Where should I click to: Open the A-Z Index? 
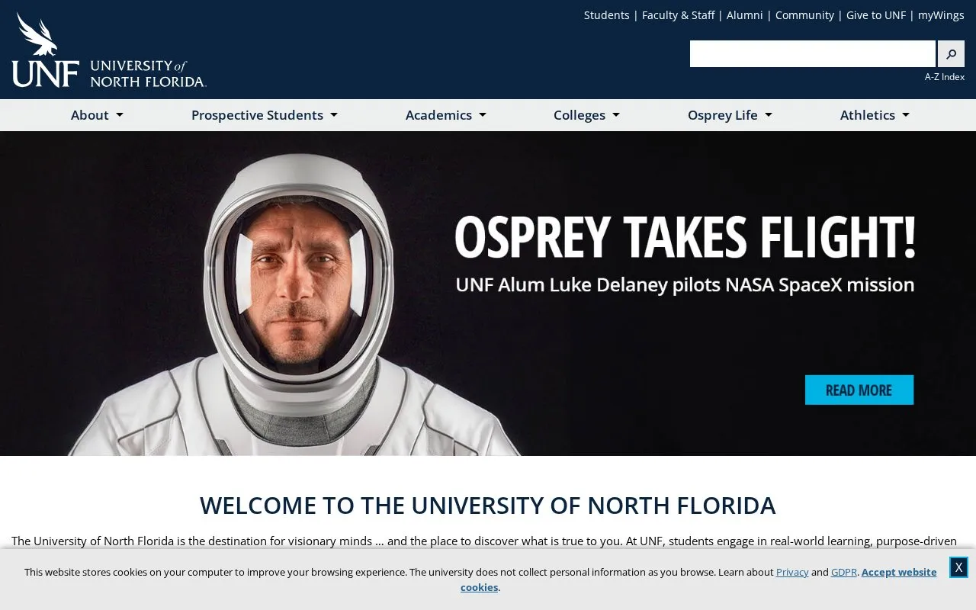point(945,77)
